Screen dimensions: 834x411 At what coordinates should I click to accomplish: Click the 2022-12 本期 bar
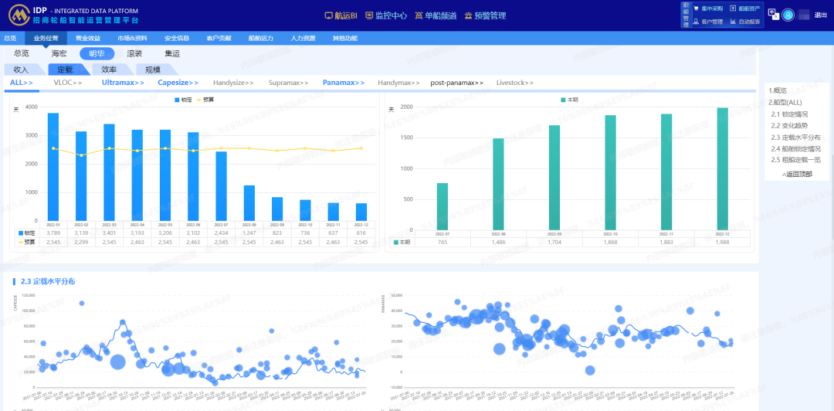pyautogui.click(x=722, y=168)
